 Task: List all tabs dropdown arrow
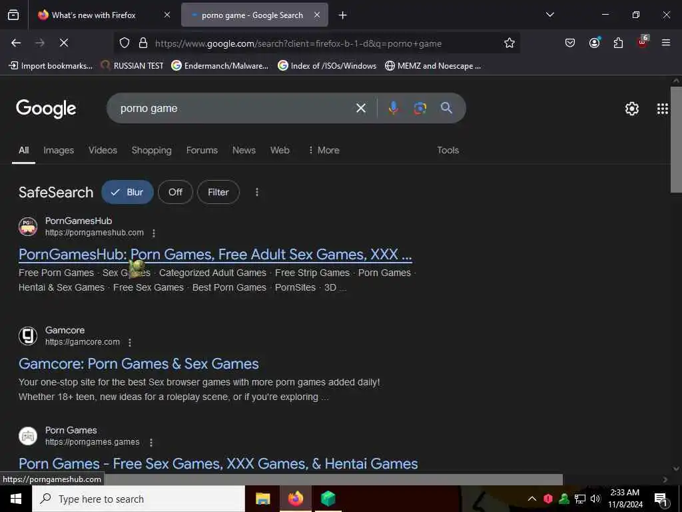549,15
